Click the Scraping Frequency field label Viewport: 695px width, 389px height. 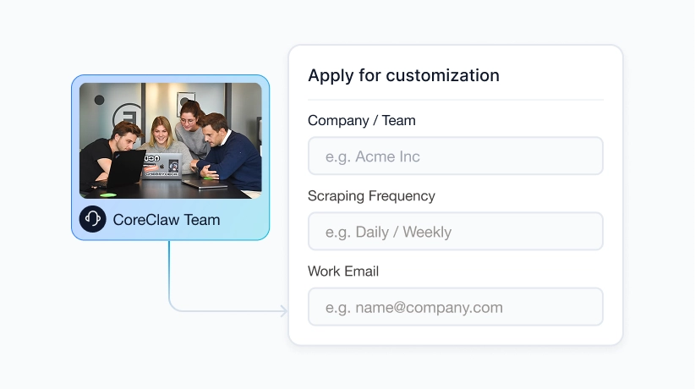tap(371, 195)
